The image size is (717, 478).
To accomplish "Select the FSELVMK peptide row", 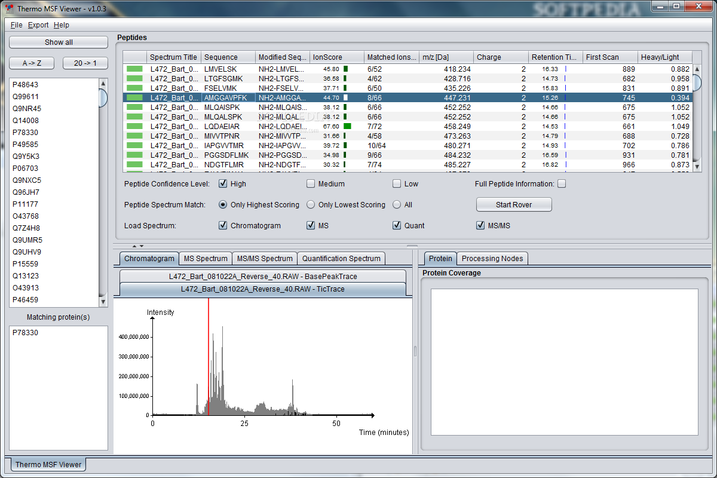I will [x=407, y=88].
